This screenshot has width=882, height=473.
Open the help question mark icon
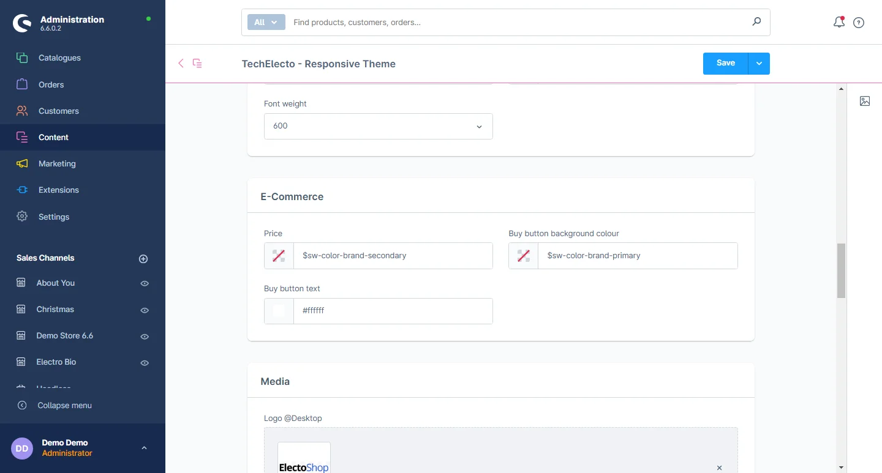(859, 23)
